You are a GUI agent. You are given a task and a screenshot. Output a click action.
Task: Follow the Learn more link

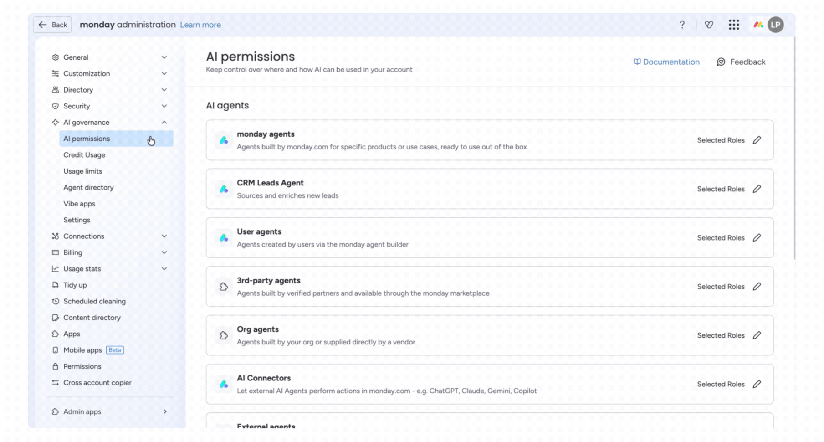(200, 25)
